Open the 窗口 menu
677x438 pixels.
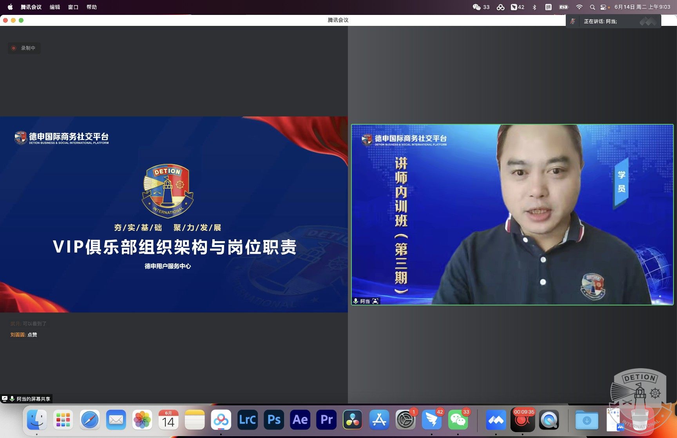73,7
